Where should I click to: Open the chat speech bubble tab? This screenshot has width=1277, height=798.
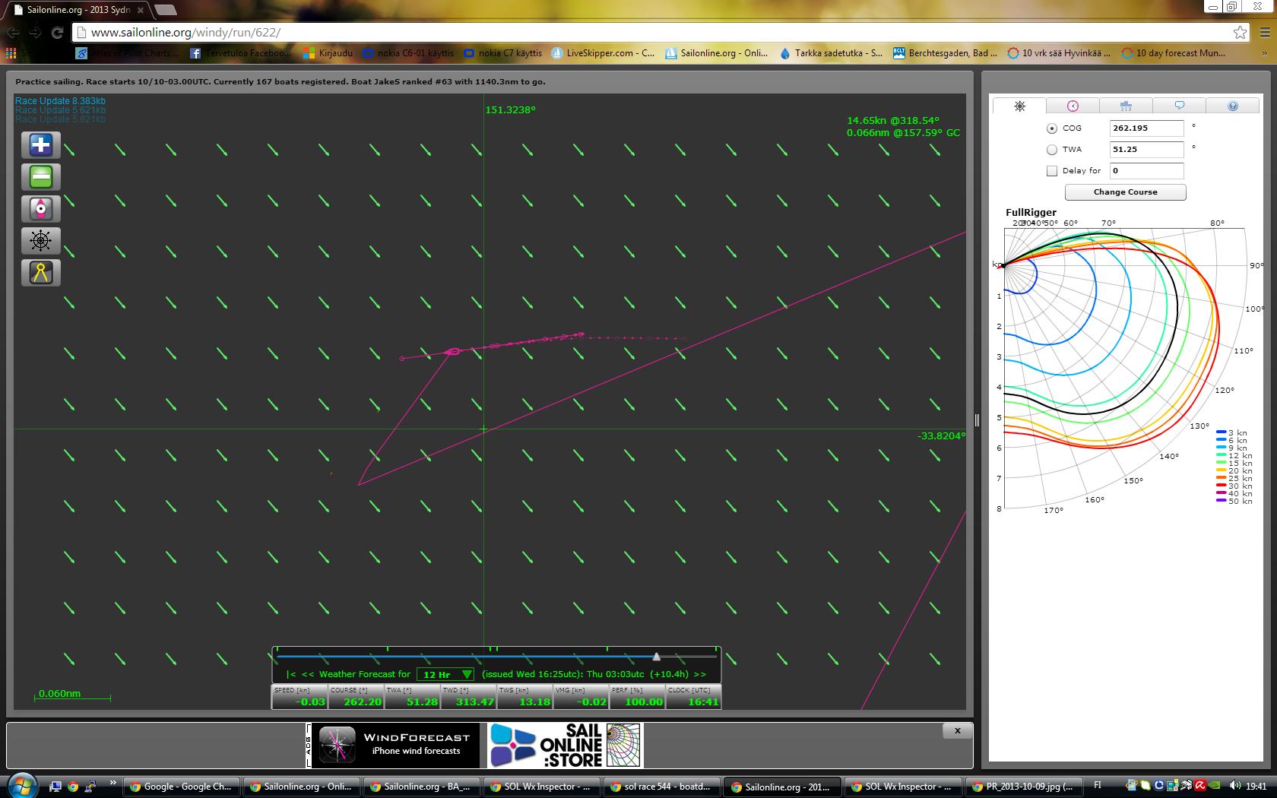click(1179, 106)
